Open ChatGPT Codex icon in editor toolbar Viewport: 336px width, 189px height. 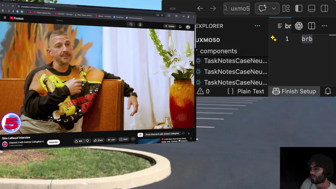299,26
